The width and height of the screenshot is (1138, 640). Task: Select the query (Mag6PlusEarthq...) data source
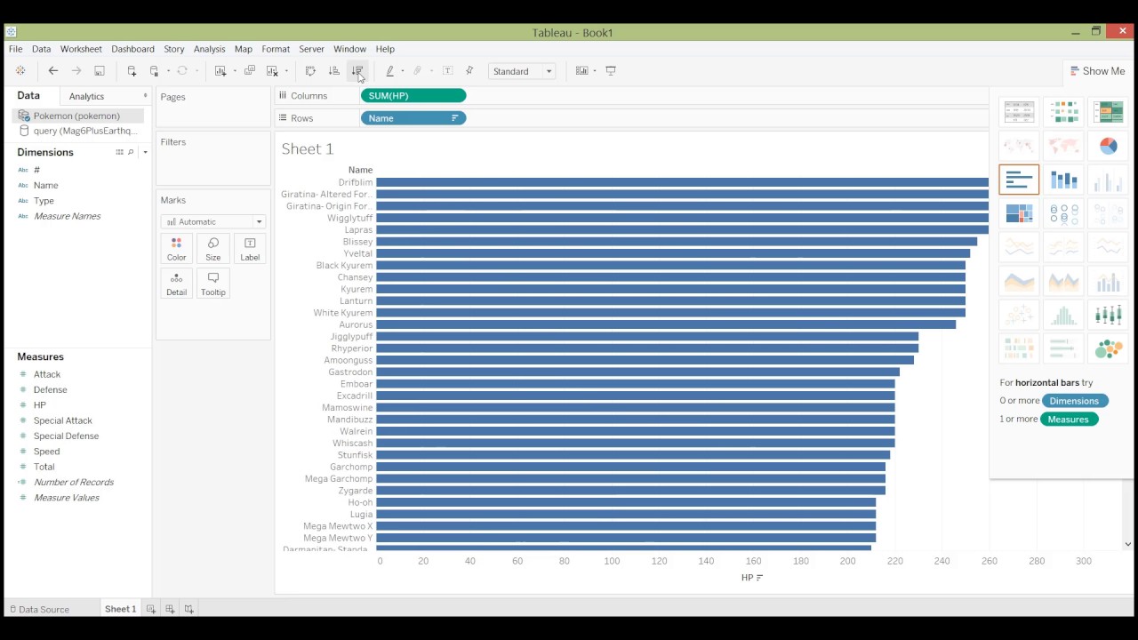point(78,131)
